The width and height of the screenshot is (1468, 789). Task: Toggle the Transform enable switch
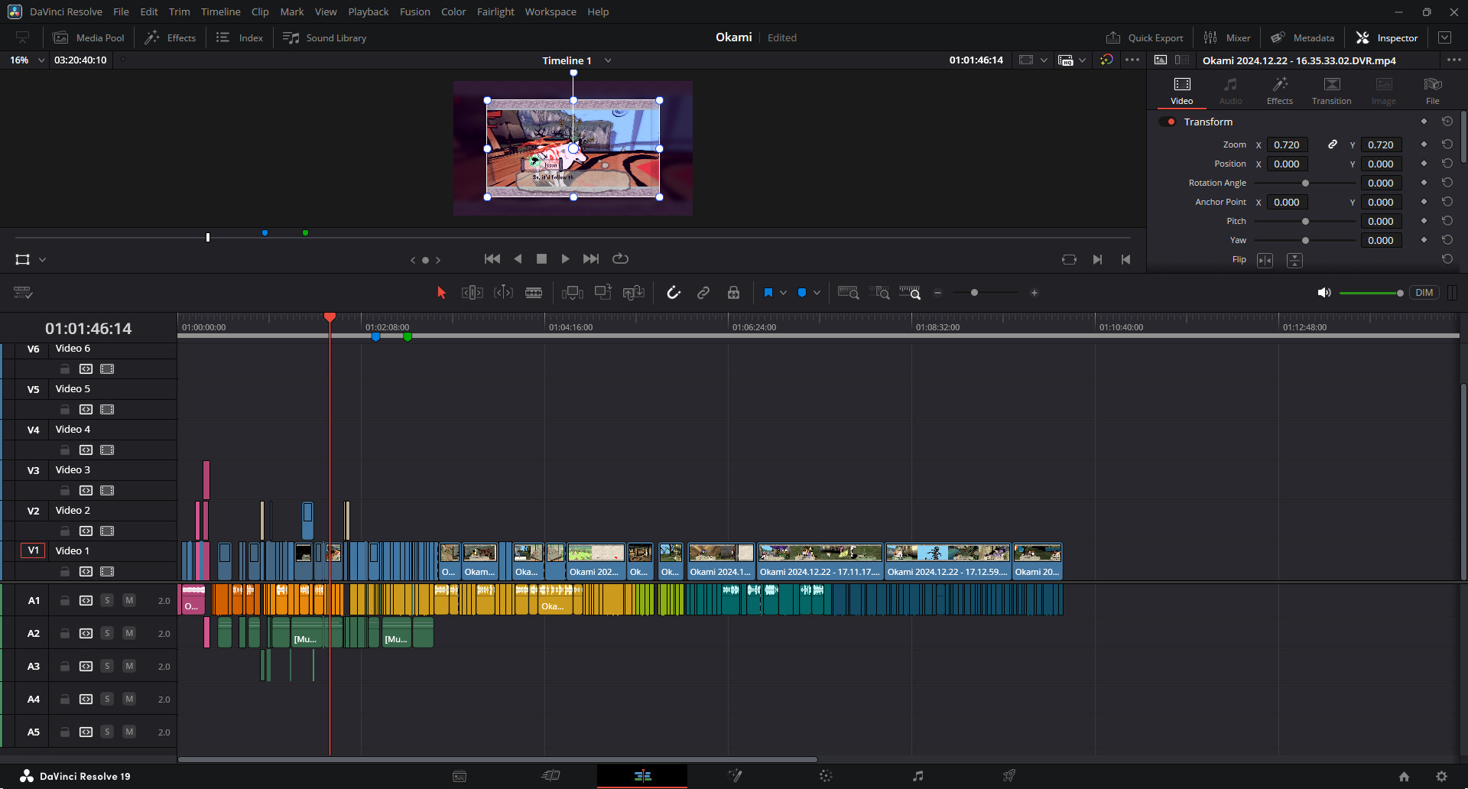[1167, 122]
